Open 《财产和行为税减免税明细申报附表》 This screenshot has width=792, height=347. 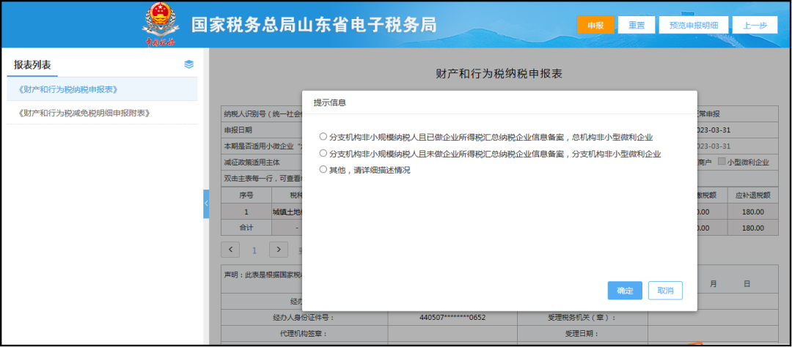tap(102, 113)
